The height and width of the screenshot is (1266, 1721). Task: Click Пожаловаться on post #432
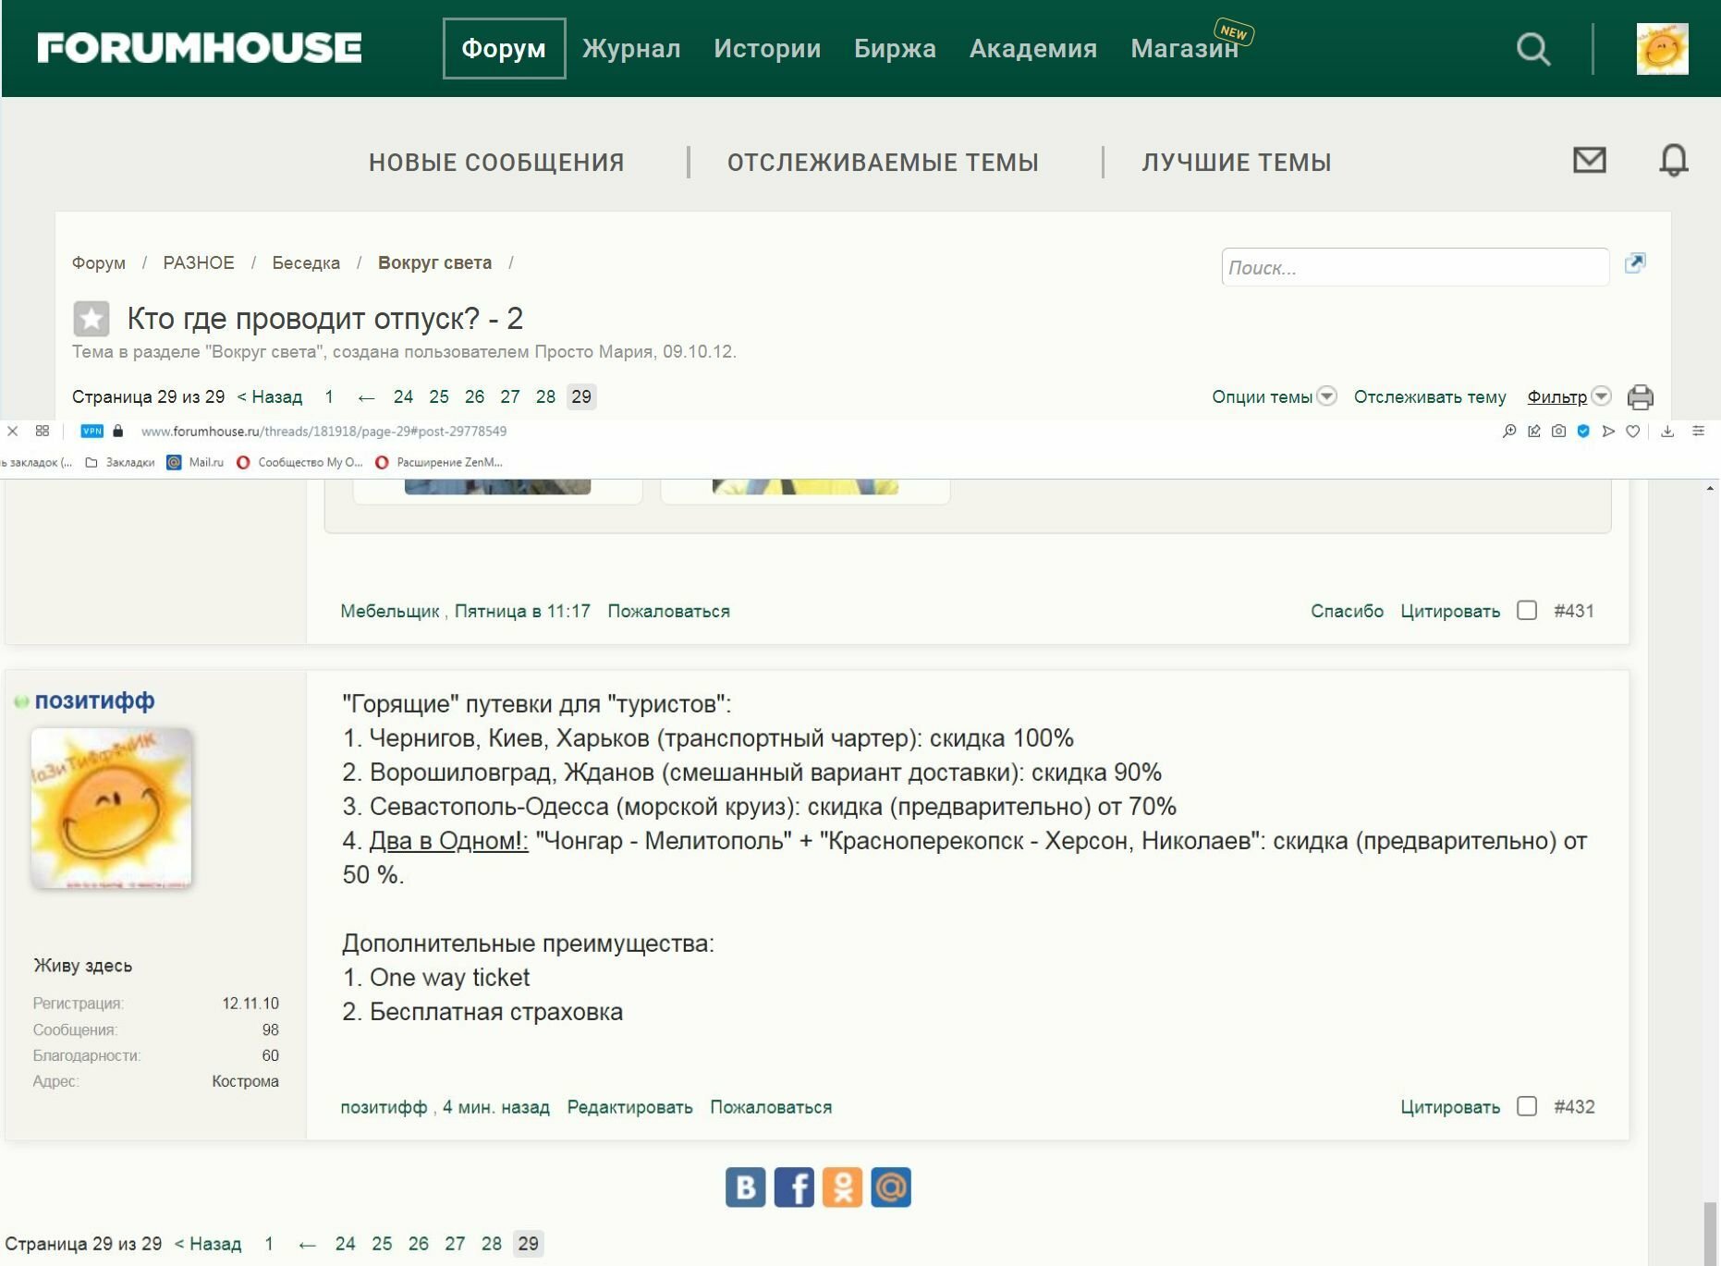[771, 1107]
